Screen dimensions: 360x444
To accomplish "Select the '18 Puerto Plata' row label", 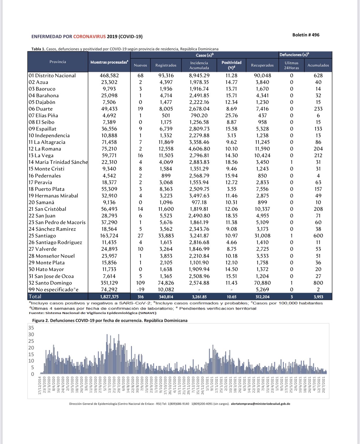I will (x=46, y=189).
